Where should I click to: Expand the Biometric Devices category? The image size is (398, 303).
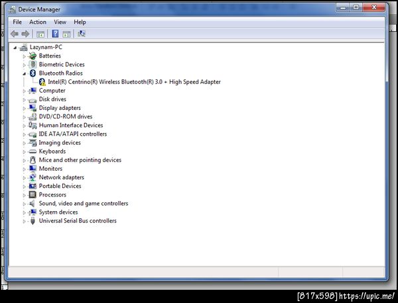24,65
